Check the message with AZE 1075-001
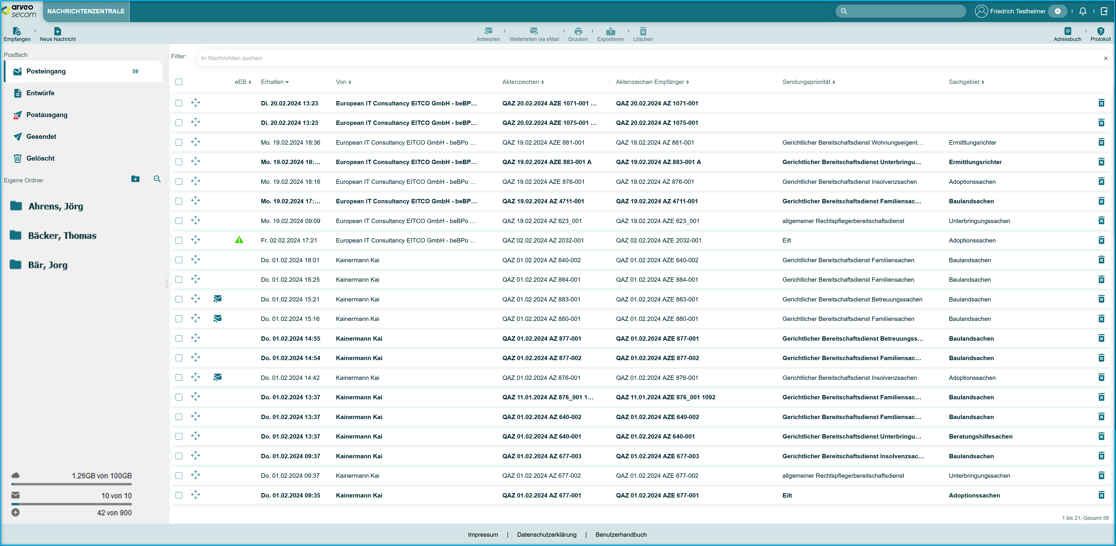This screenshot has width=1116, height=546. click(x=179, y=123)
